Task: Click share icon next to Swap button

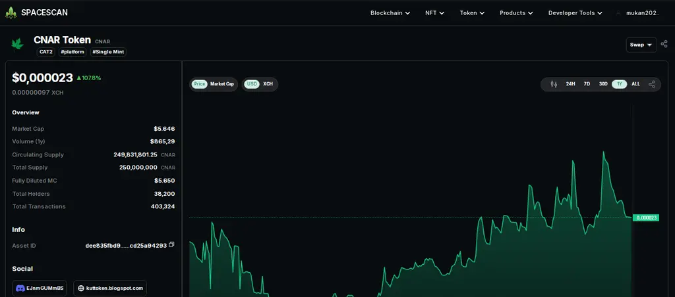Action: 664,44
